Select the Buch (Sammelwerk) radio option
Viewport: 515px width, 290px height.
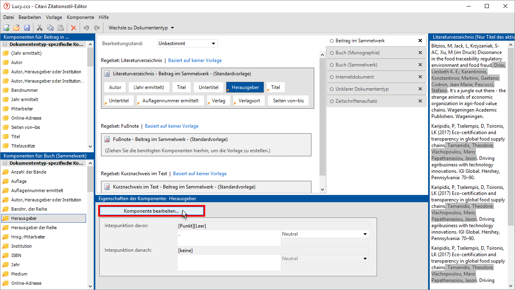tap(332, 65)
